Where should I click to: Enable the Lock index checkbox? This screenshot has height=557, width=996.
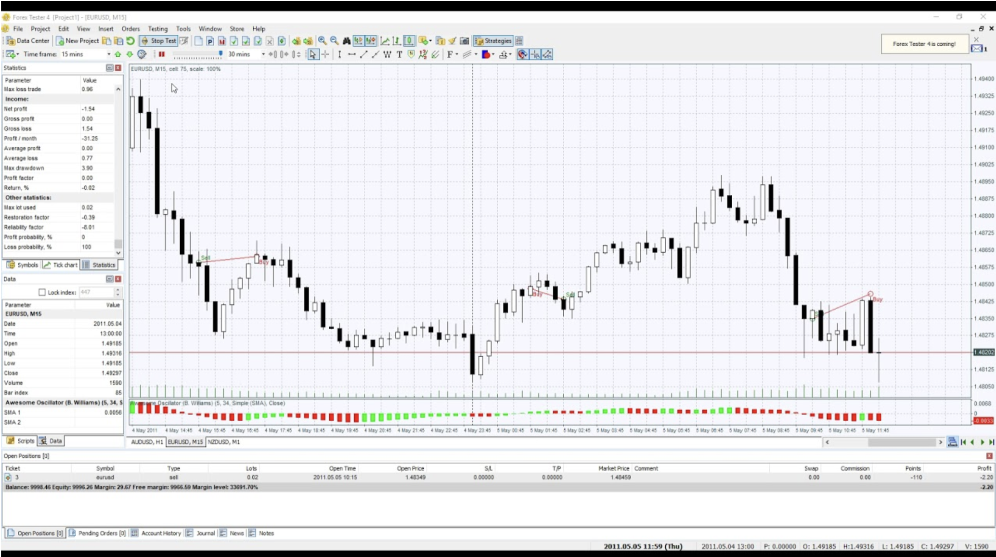[42, 292]
